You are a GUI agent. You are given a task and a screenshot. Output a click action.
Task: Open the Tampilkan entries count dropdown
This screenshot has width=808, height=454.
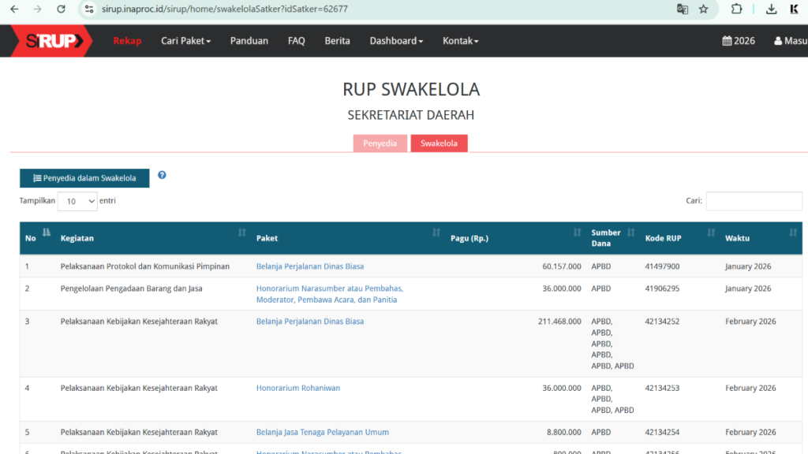tap(77, 201)
